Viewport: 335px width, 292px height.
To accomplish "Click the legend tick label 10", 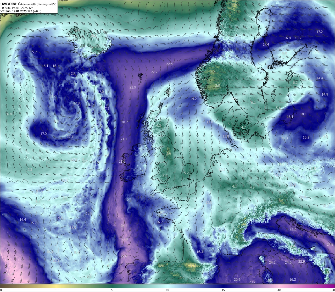I will [x=167, y=290].
